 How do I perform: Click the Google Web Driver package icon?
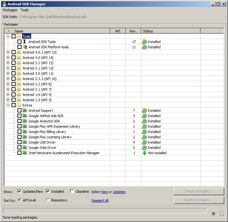[x=25, y=147]
